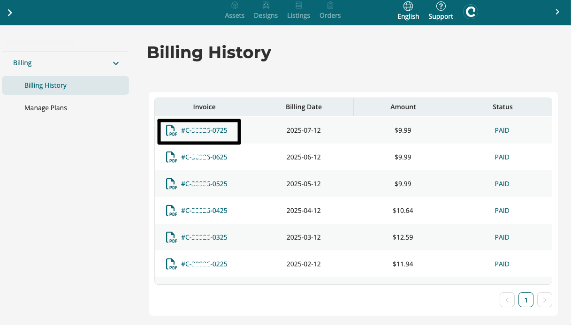
Task: Click PAID status for 2025-05-12 invoice
Action: point(502,184)
